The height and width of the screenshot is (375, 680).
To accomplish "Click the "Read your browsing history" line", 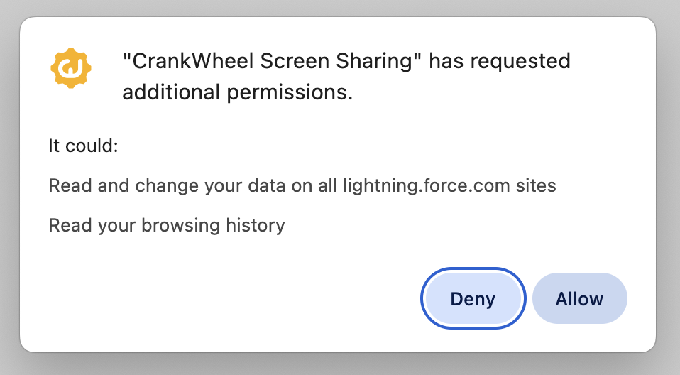I will pos(167,226).
